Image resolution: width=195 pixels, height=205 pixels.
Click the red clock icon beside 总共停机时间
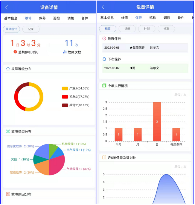pyautogui.click(x=15, y=52)
